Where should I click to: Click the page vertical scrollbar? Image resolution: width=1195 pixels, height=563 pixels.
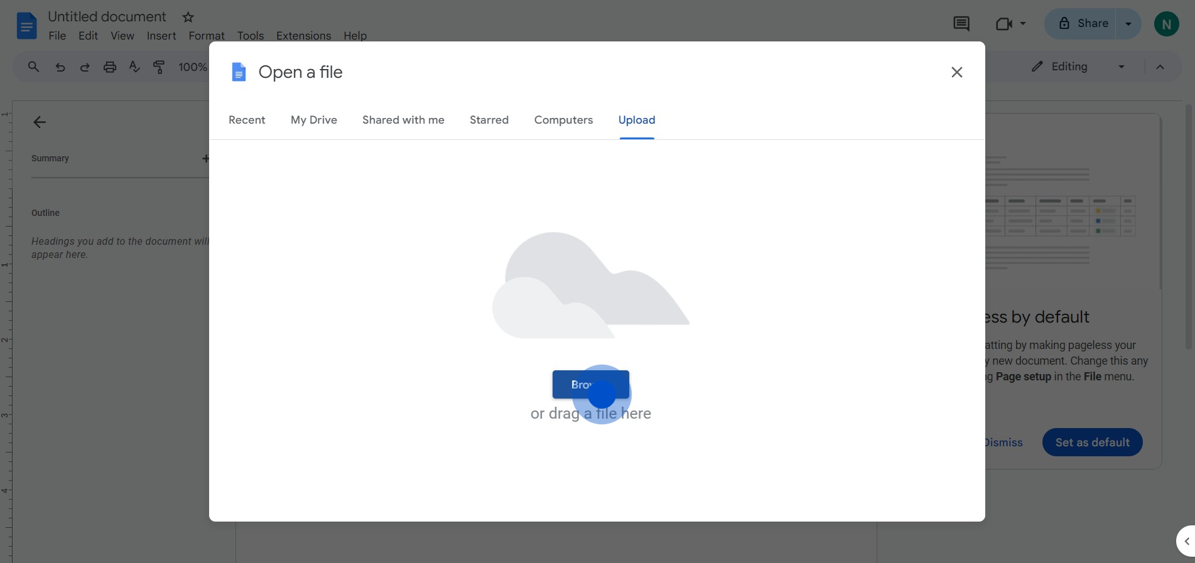point(1188,226)
